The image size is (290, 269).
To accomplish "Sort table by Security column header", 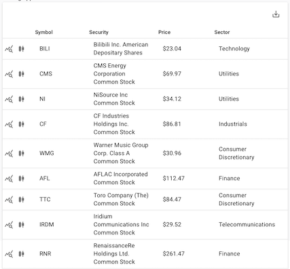I will 98,32.
